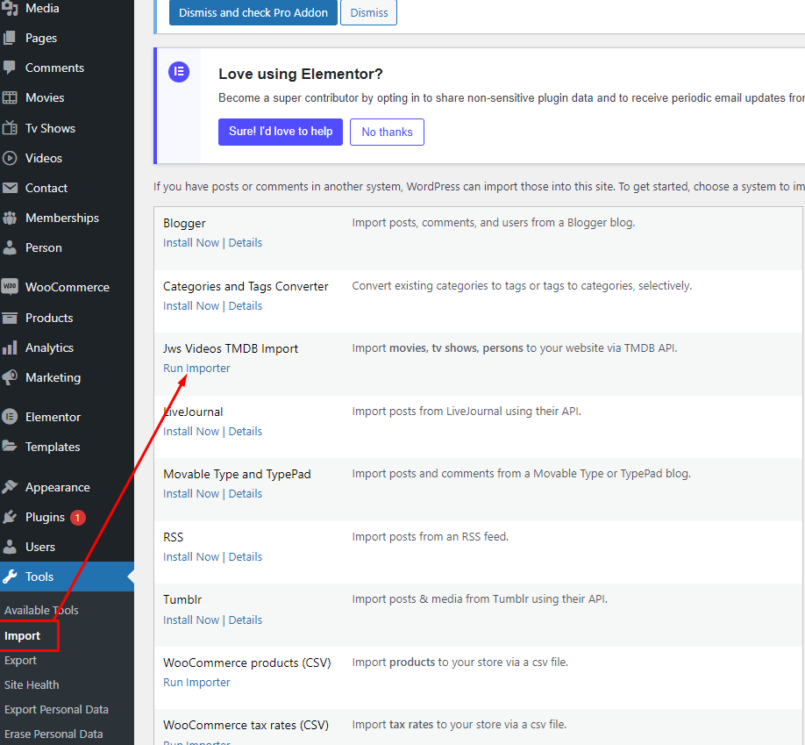Open Erase Personal Data submenu item

coord(53,734)
